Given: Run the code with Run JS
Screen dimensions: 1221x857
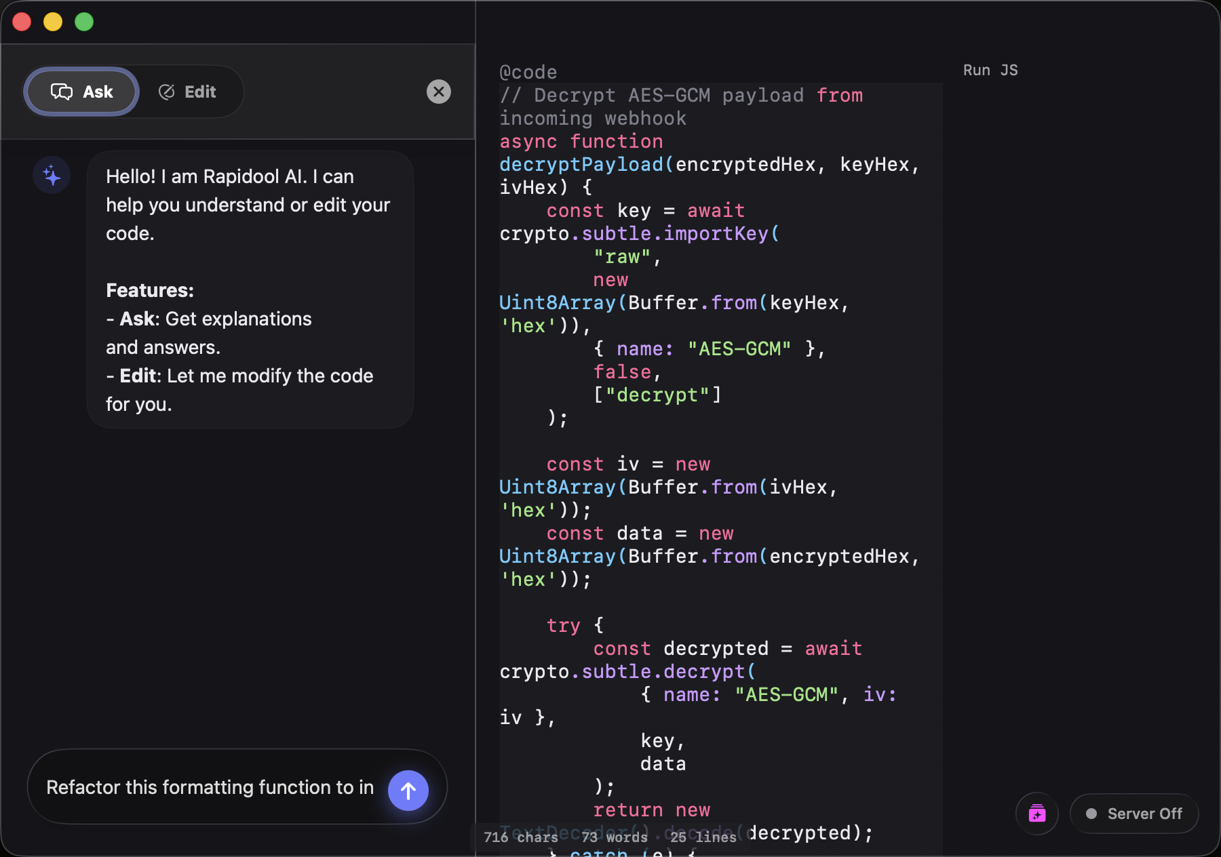Looking at the screenshot, I should 990,71.
